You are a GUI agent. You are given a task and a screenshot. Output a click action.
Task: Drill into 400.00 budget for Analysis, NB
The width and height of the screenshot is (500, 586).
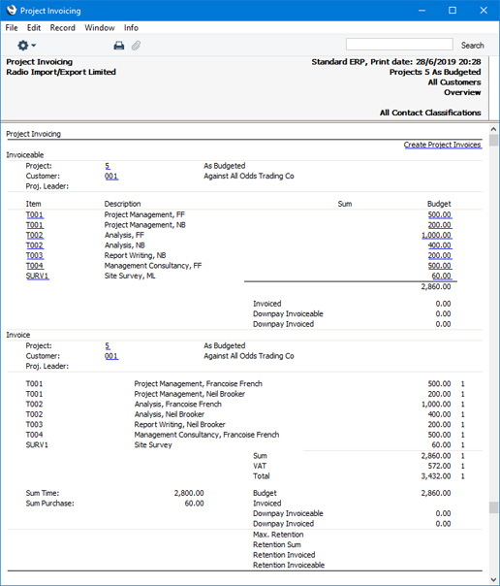pos(440,245)
